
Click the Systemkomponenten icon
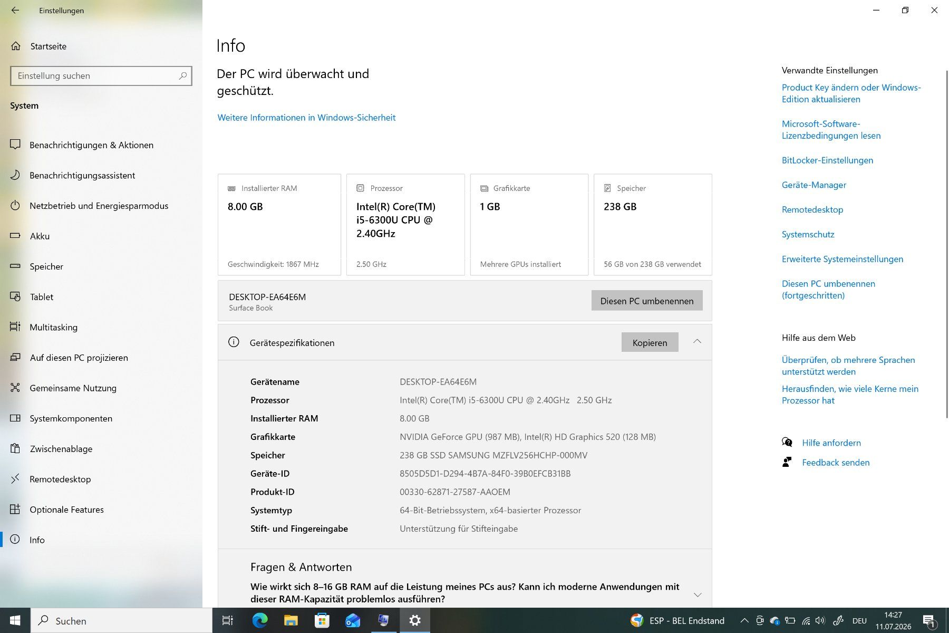pyautogui.click(x=15, y=418)
